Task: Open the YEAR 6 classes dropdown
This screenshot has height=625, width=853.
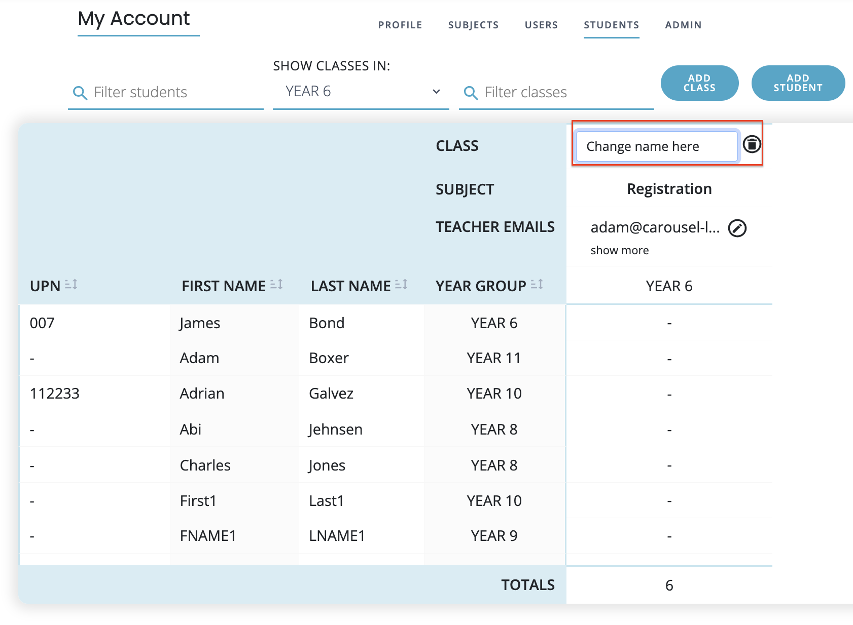Action: [361, 92]
